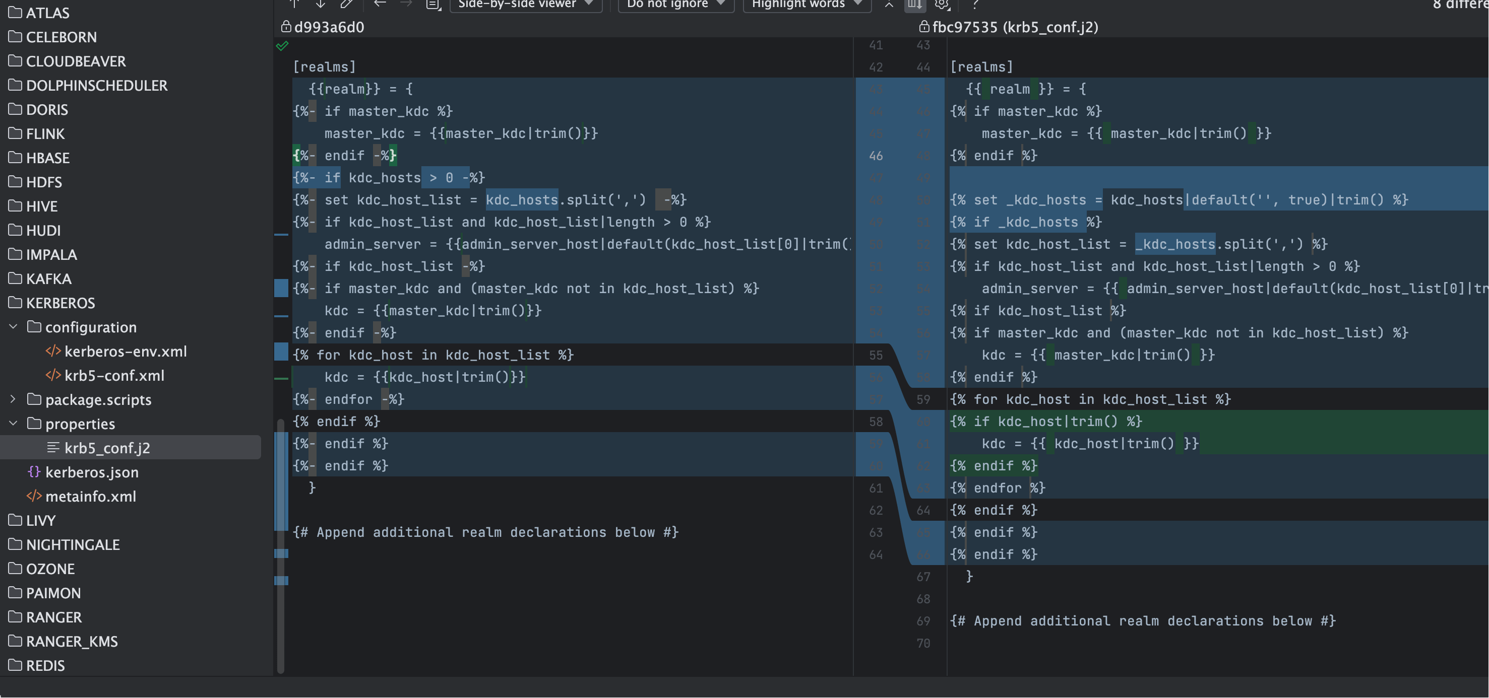Open diff settings gear icon

click(942, 5)
